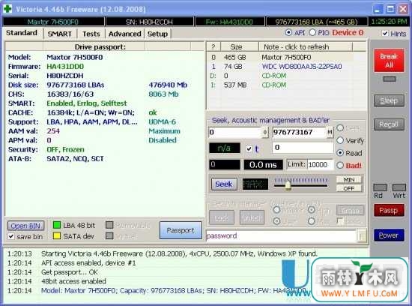Click the Break All button

pos(389,60)
